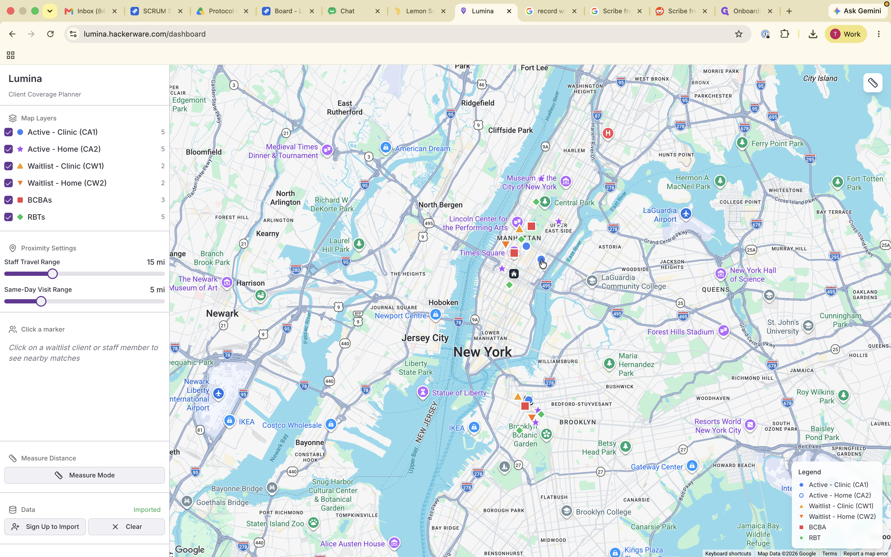Select the purple star marker on Upper East Side

click(x=558, y=221)
